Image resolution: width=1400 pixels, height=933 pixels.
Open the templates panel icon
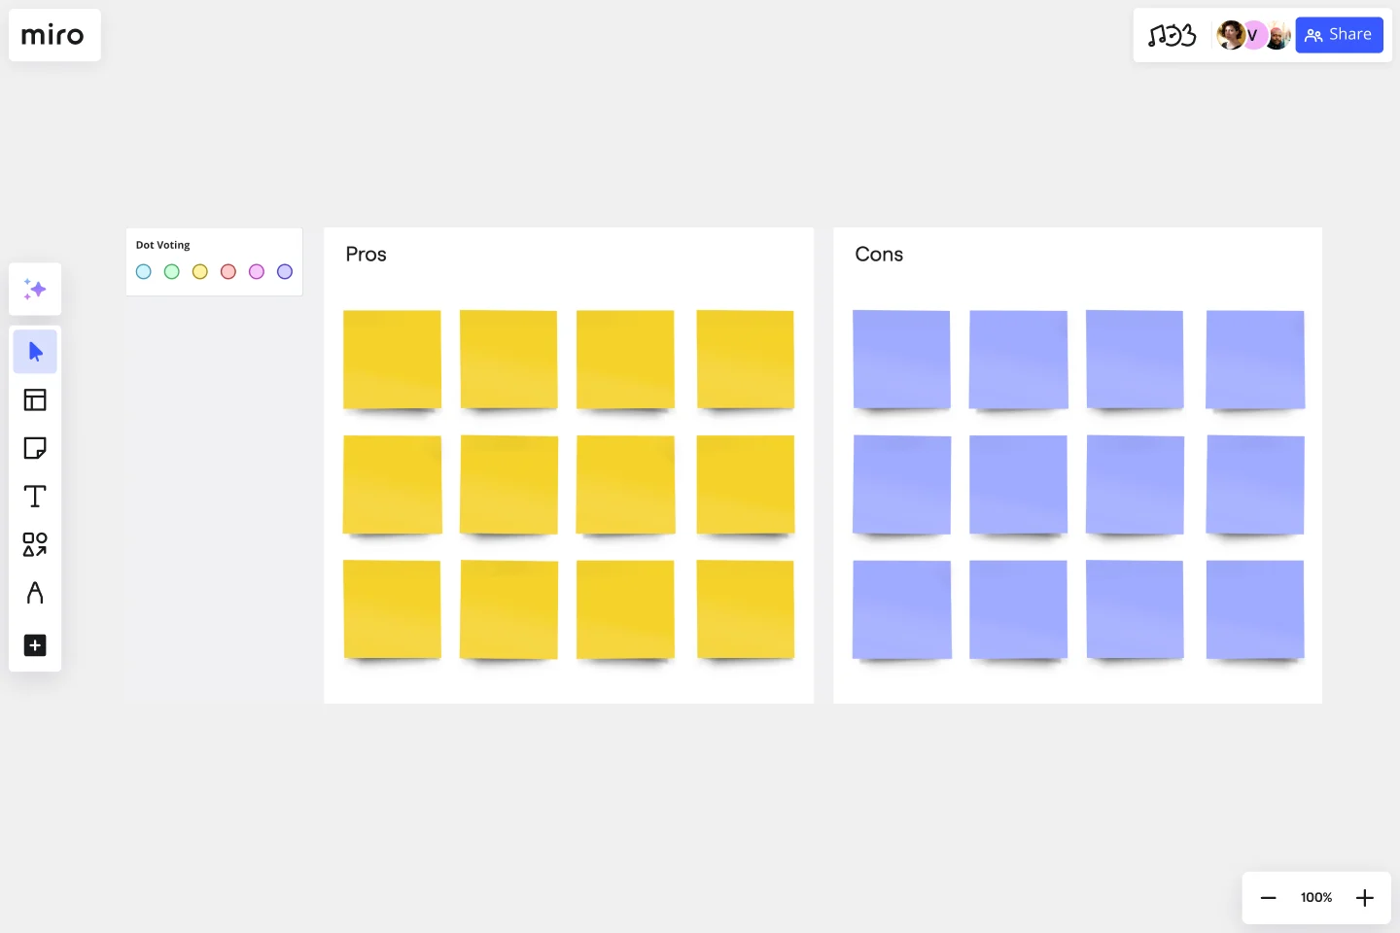coord(35,399)
